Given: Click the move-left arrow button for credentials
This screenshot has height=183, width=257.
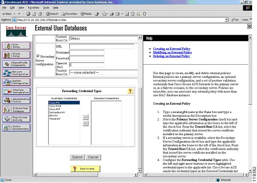Looking at the screenshot, I should 86,123.
